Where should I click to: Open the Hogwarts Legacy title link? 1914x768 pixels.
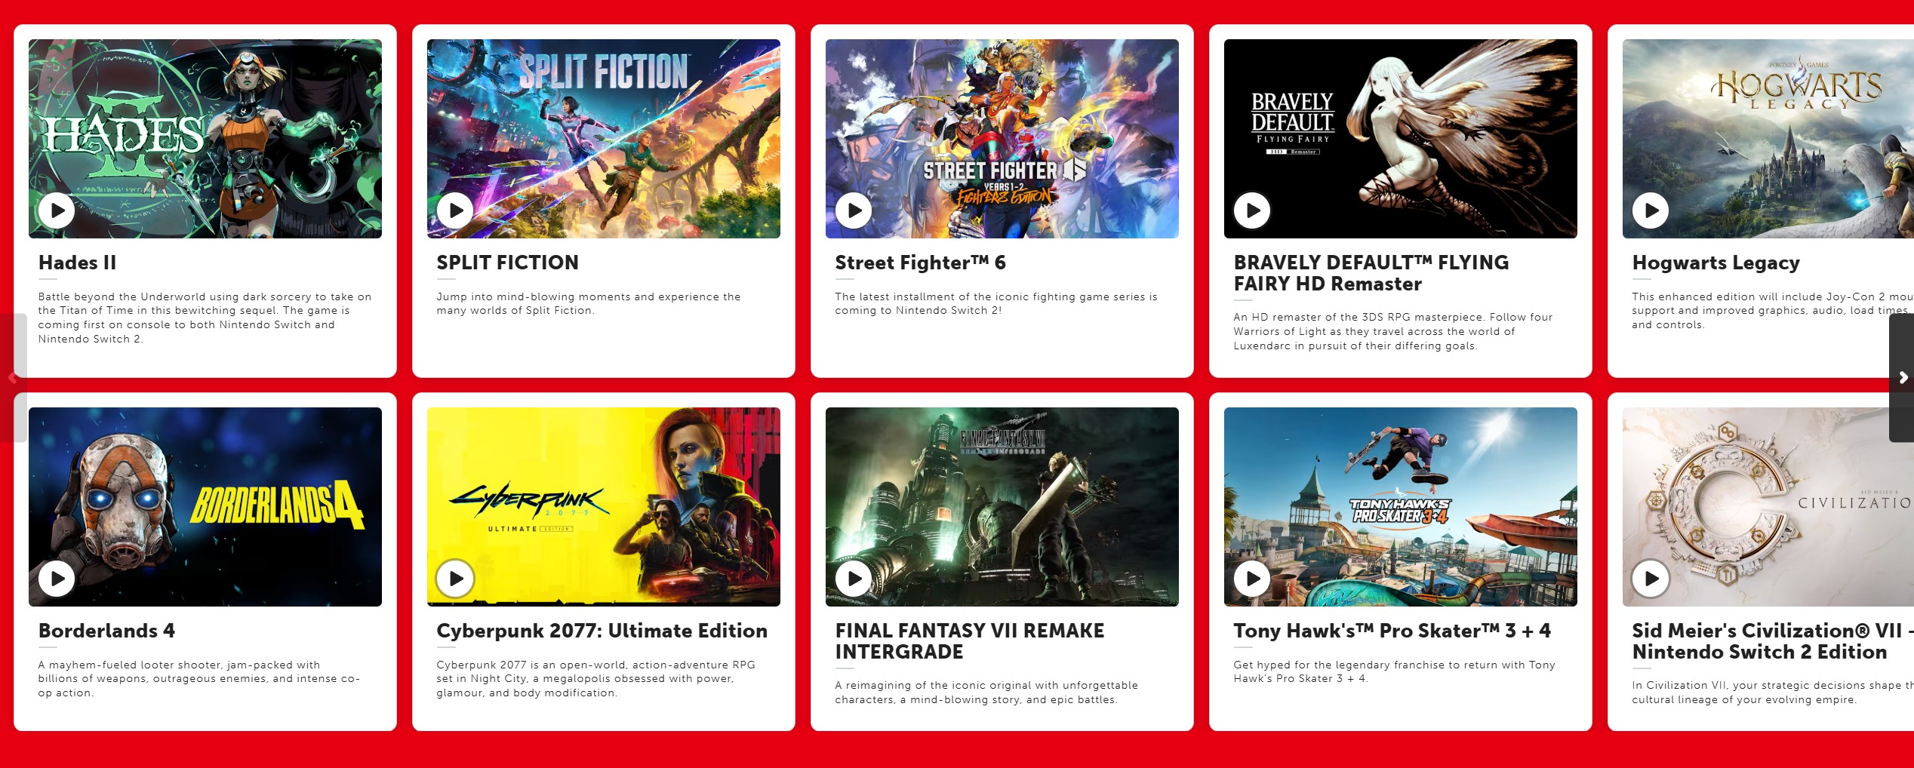tap(1716, 263)
